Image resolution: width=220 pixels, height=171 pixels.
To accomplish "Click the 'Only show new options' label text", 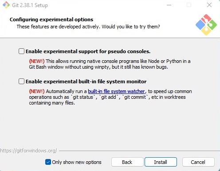I will (77, 162).
